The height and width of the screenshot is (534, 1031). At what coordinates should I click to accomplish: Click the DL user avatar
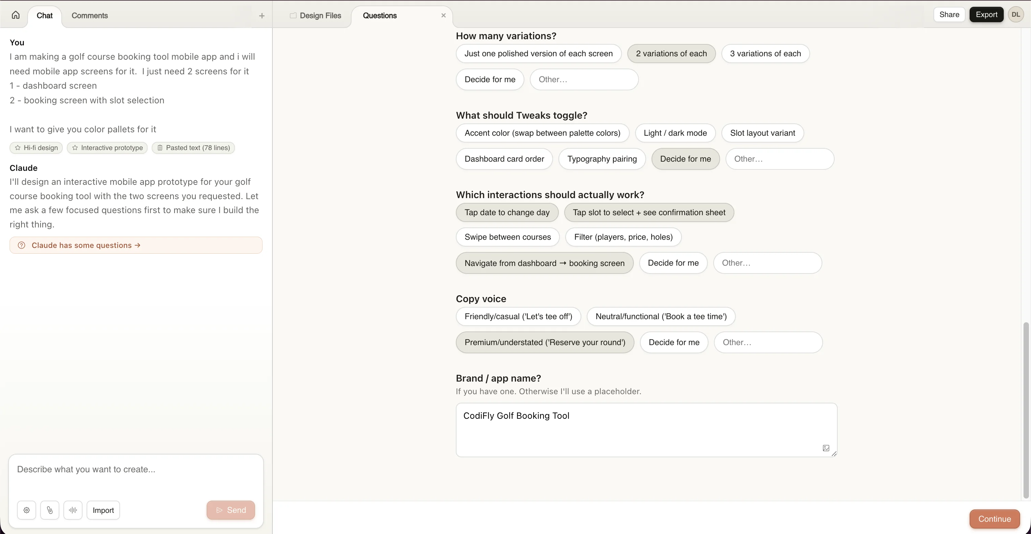(x=1016, y=14)
